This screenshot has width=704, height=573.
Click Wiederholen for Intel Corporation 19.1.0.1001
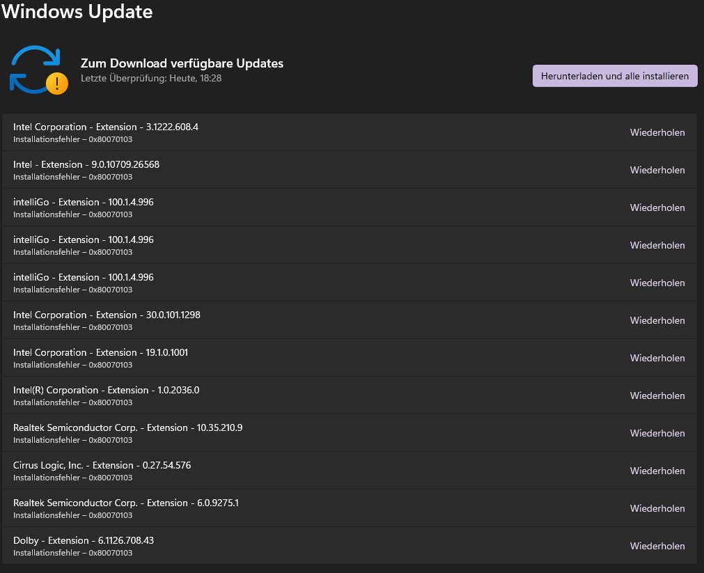pyautogui.click(x=657, y=359)
